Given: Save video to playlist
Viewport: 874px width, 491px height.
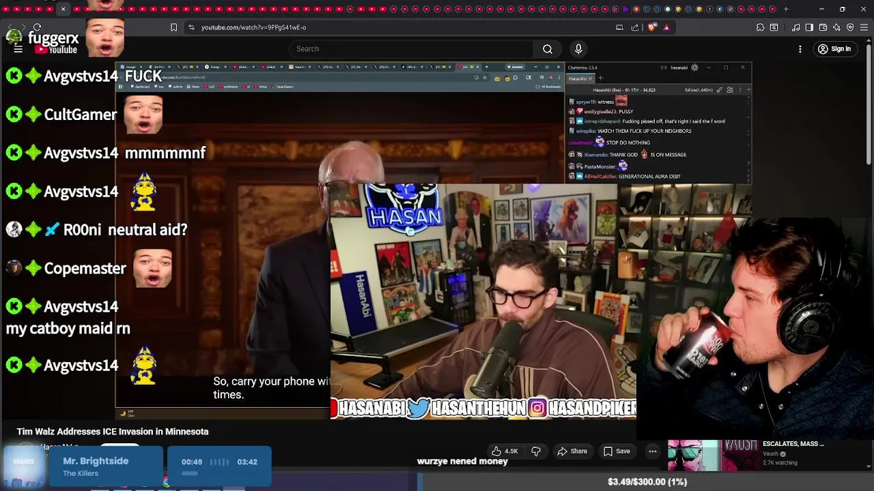Looking at the screenshot, I should 617,451.
